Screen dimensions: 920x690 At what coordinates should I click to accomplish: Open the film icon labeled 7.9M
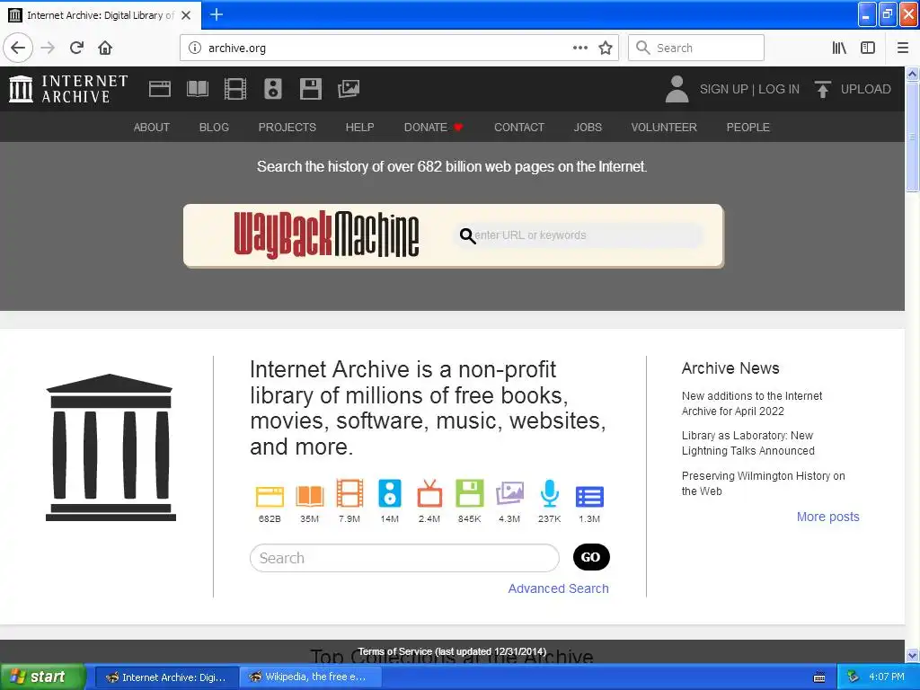[x=349, y=493]
